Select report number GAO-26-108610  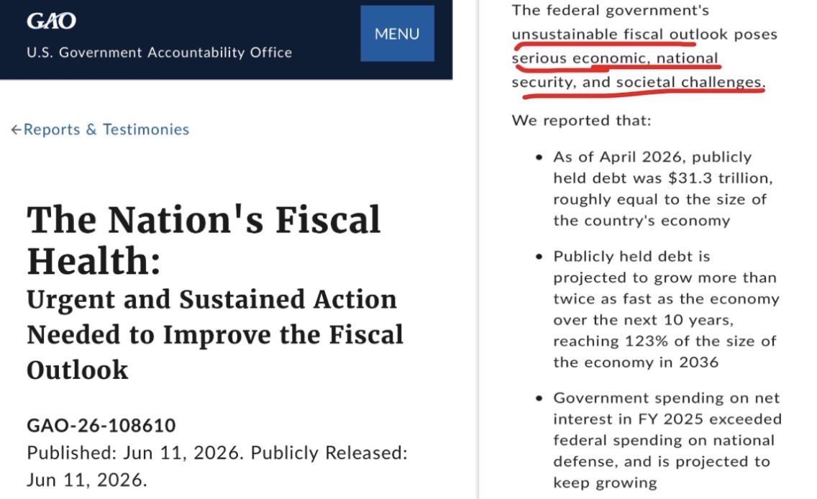(101, 426)
